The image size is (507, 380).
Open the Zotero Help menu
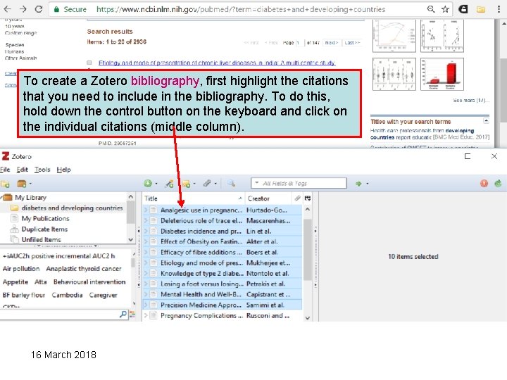[63, 170]
